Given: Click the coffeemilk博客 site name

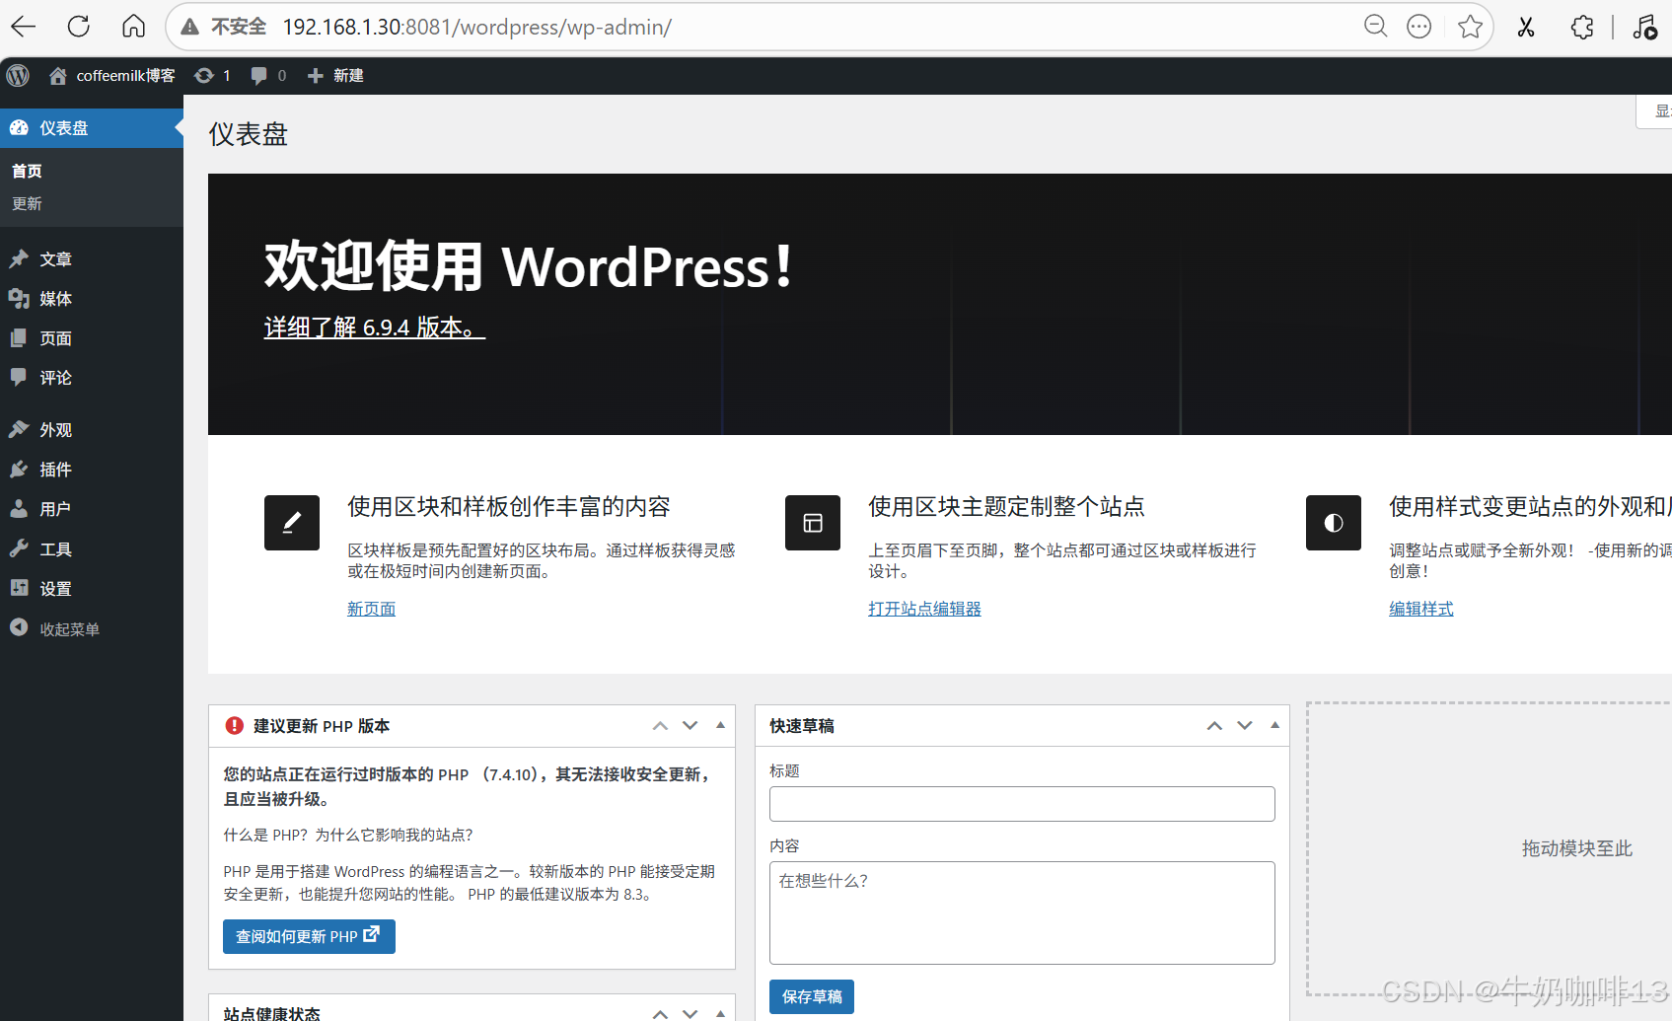Looking at the screenshot, I should [x=125, y=76].
